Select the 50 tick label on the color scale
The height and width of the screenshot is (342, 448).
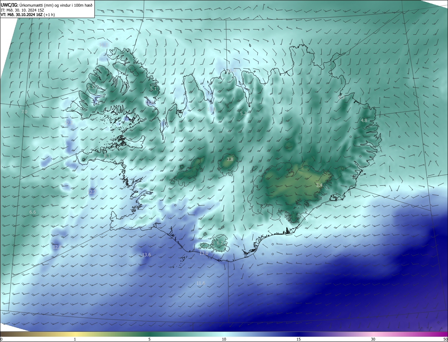click(x=445, y=340)
